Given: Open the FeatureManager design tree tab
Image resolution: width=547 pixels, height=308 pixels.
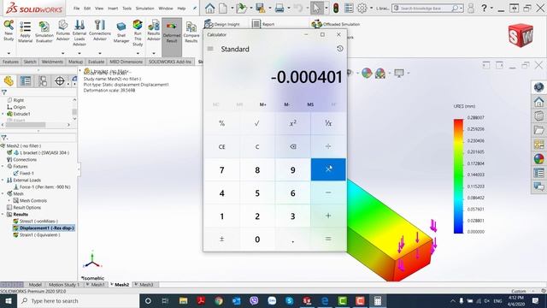Looking at the screenshot, I should tap(9, 81).
